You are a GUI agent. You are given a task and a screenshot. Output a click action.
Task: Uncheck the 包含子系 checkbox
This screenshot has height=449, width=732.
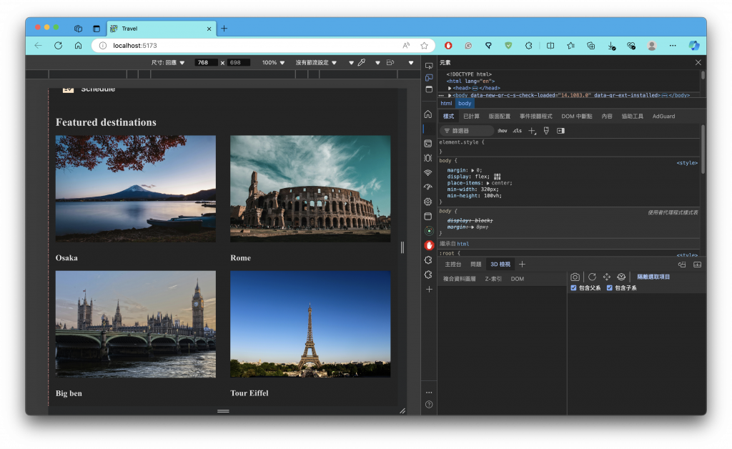click(610, 288)
